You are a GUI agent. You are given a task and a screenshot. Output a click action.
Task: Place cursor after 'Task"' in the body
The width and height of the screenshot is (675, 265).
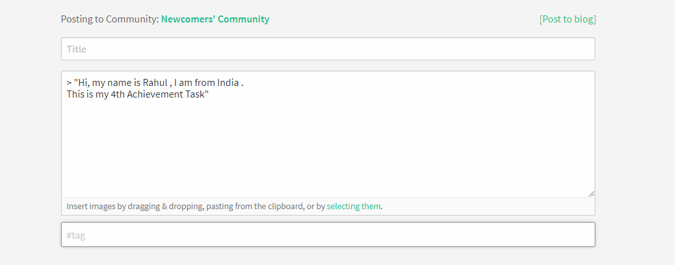(210, 95)
